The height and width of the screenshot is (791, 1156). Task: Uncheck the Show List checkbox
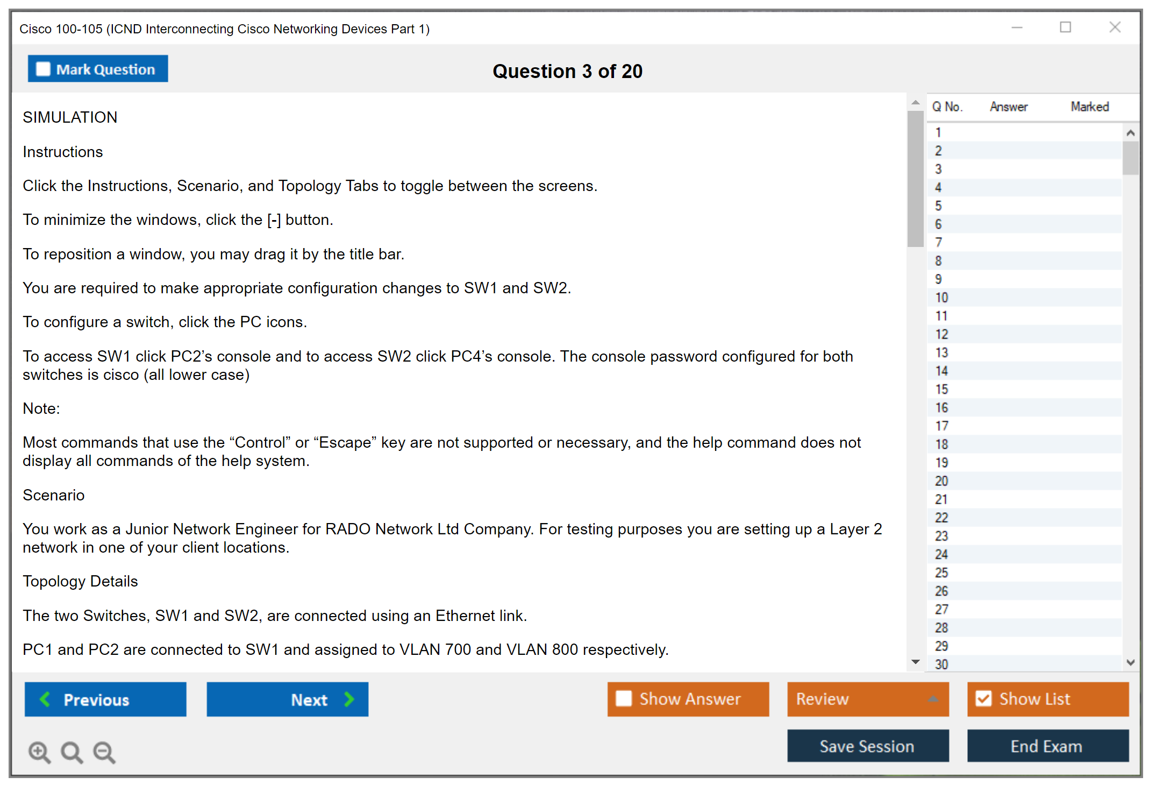(x=983, y=698)
